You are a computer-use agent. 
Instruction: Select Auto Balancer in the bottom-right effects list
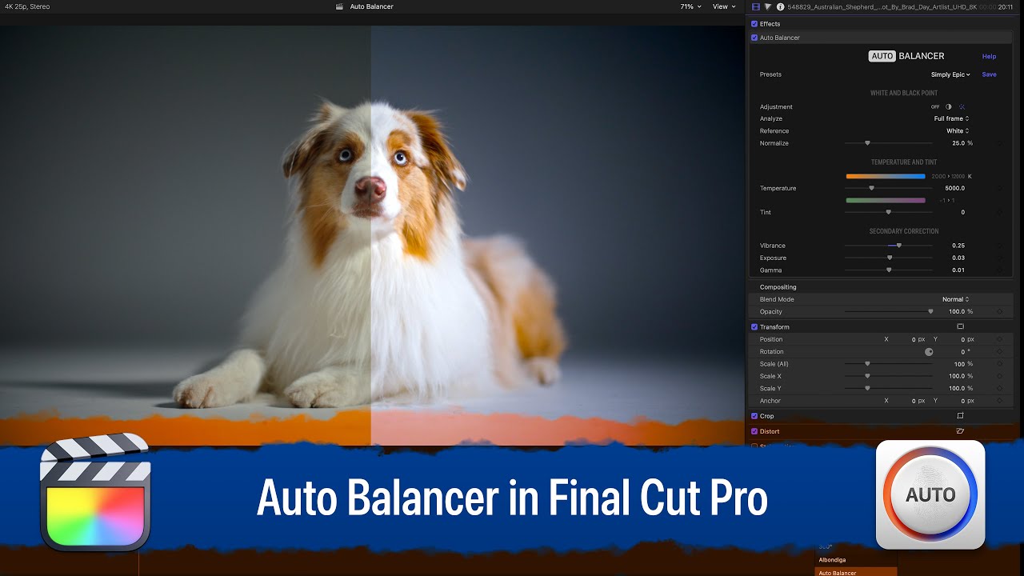pos(837,573)
